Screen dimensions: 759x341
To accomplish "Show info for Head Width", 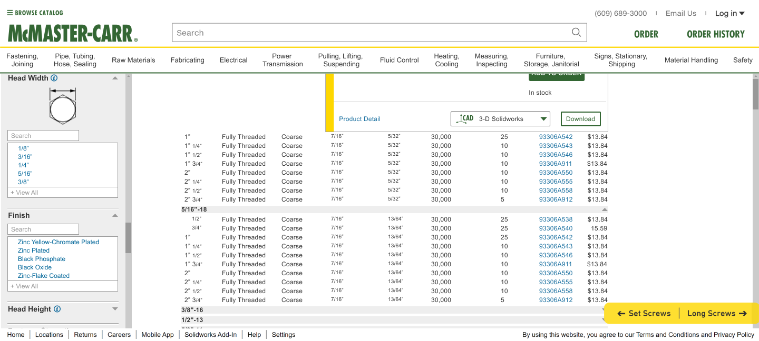I will click(54, 78).
